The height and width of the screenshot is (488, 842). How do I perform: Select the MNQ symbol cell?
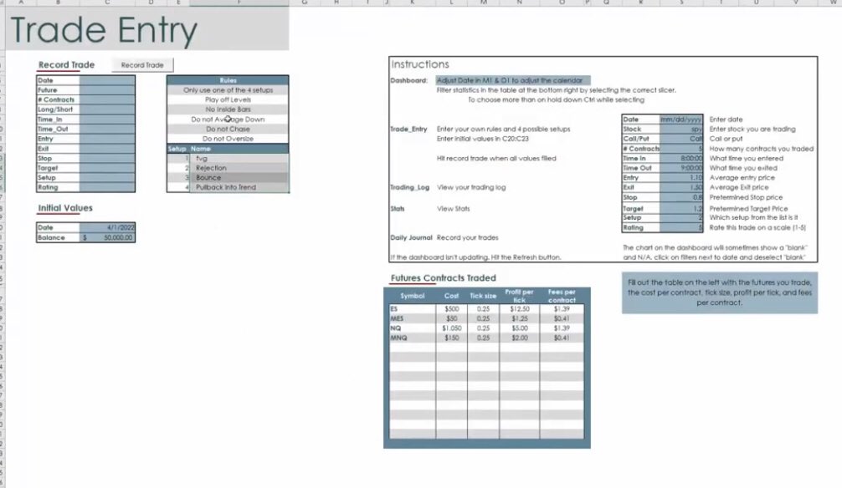[413, 338]
